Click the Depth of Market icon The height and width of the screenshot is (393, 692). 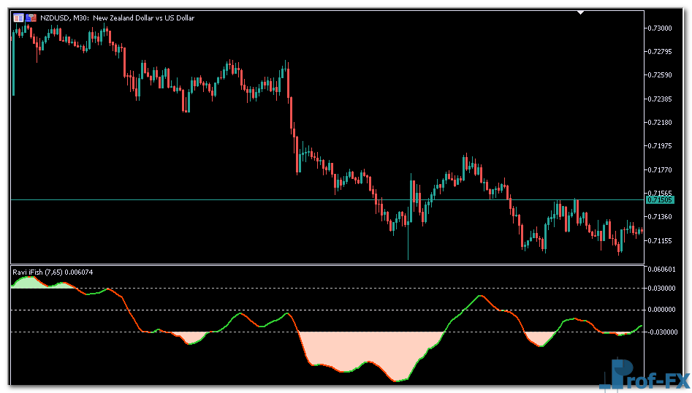point(31,18)
